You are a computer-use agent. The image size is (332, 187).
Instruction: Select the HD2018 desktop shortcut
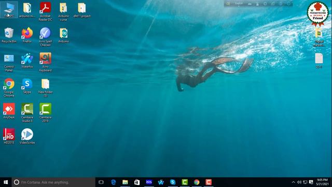tap(9, 136)
